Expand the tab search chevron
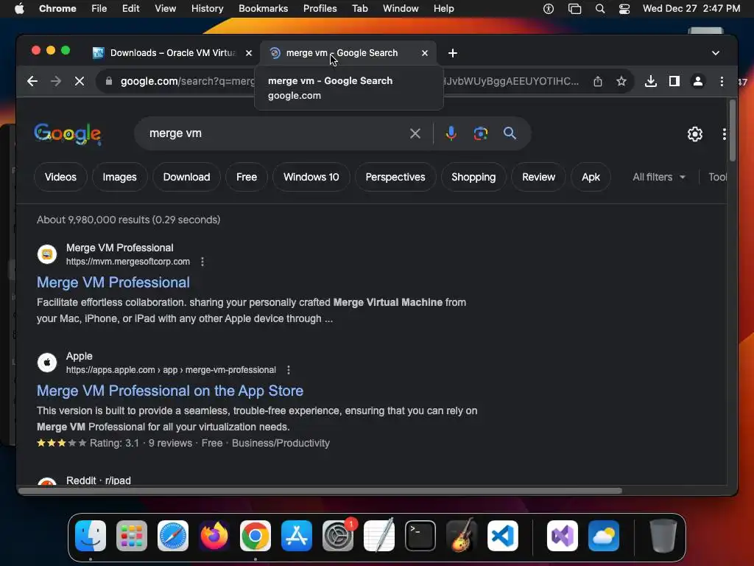The height and width of the screenshot is (566, 754). coord(716,53)
